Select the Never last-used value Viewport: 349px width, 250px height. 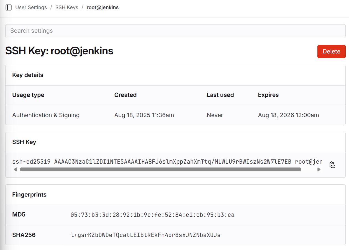[215, 115]
